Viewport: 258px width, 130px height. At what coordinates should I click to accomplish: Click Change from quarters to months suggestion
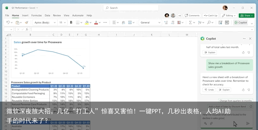click(236, 101)
